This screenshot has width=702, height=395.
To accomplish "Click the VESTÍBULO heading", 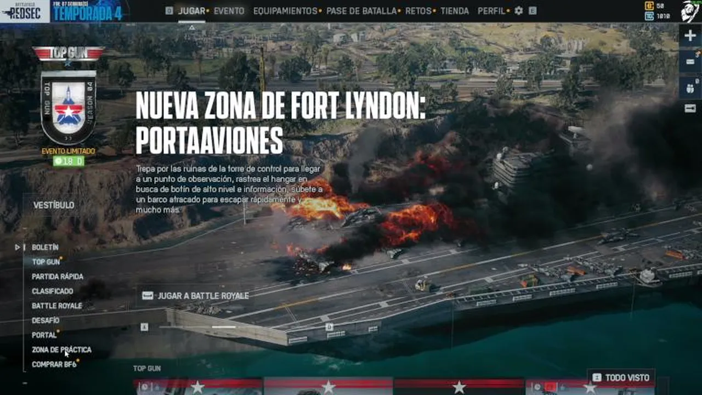I will [54, 205].
